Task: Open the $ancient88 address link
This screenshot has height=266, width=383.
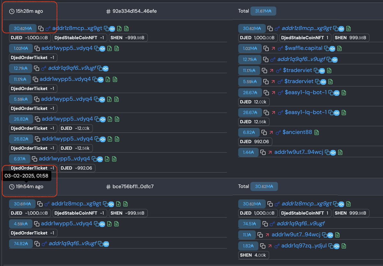Action: [297, 132]
